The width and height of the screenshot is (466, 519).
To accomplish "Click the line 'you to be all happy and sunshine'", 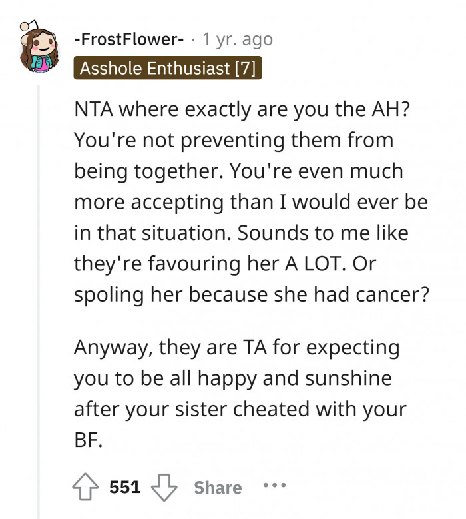I will pyautogui.click(x=232, y=378).
